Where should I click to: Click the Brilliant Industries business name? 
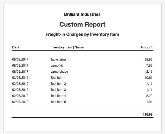pos(82,14)
